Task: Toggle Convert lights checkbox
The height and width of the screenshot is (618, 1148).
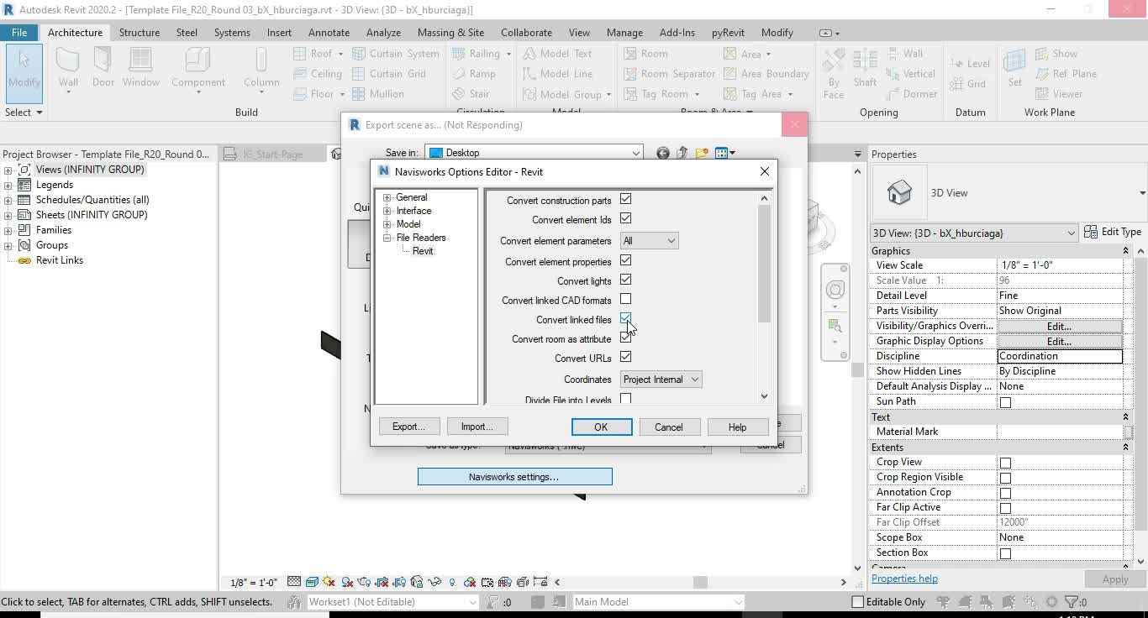Action: pos(625,280)
